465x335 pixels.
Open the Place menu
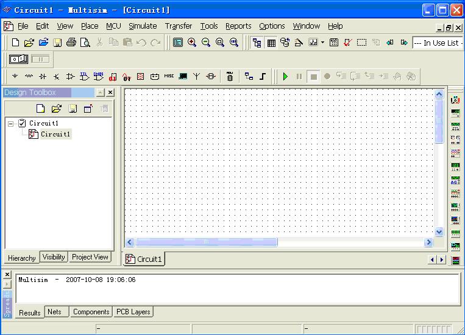click(90, 26)
